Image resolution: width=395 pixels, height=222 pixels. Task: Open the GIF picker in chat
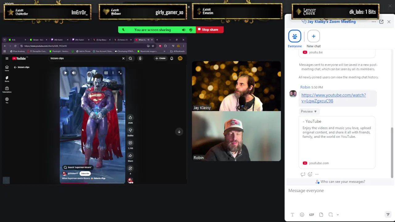tap(311, 215)
